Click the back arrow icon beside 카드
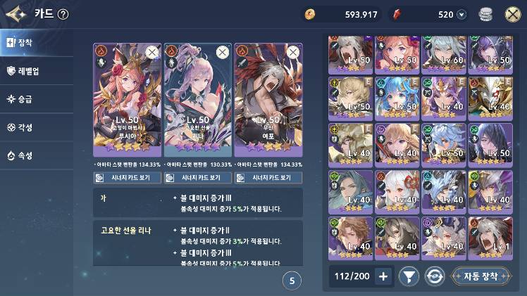This screenshot has width=527, height=296. (16, 14)
